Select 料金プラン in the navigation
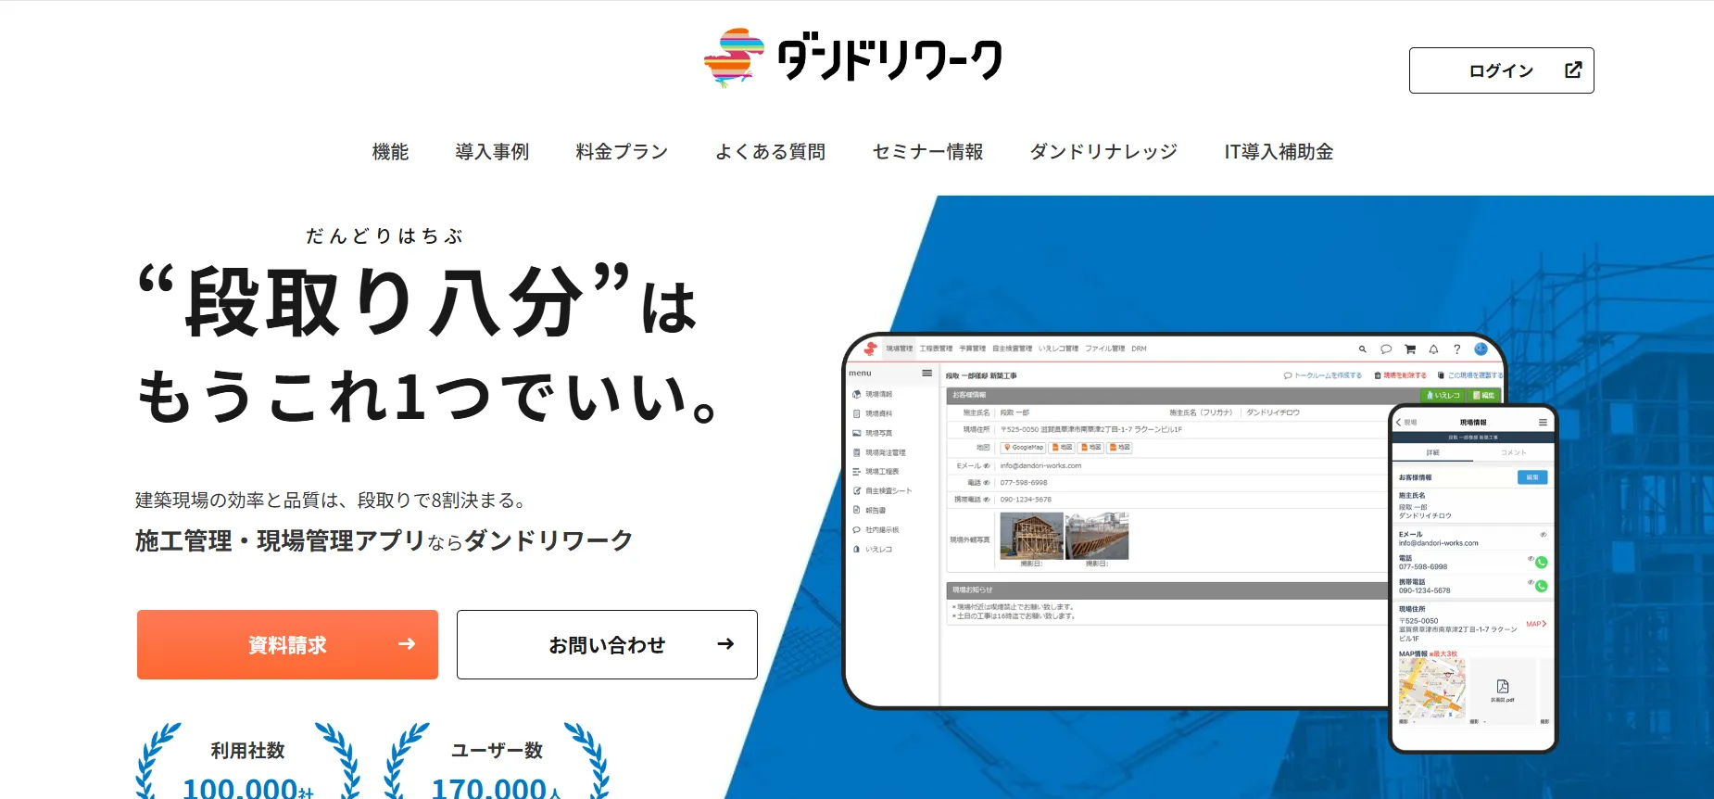This screenshot has width=1714, height=799. tap(622, 152)
